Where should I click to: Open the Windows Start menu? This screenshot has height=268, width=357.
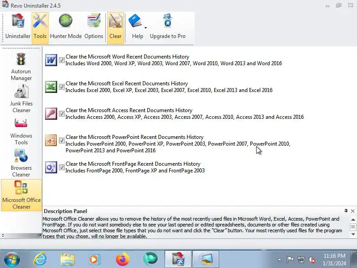click(x=12, y=259)
